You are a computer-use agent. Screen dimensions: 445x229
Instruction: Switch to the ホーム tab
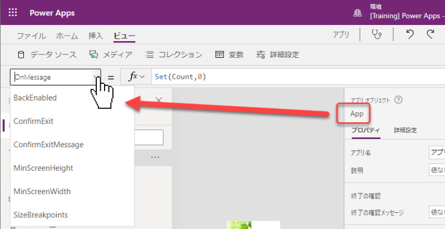pyautogui.click(x=67, y=36)
